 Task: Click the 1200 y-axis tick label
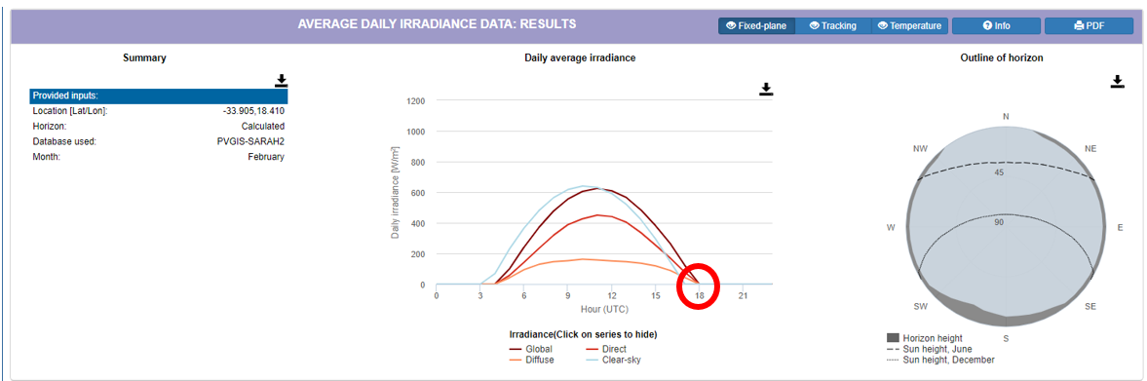[415, 101]
